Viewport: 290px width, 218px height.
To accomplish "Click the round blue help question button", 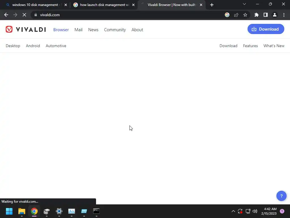I will click(x=282, y=196).
